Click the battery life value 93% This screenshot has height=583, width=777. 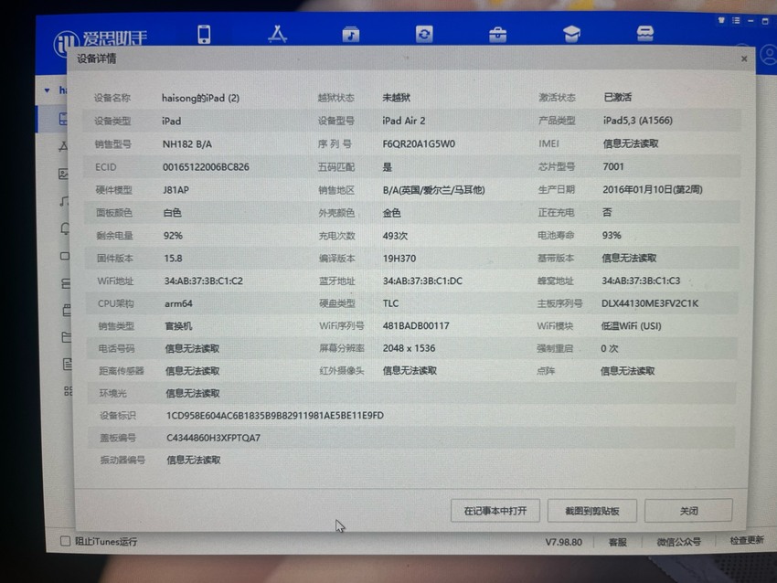pyautogui.click(x=612, y=235)
